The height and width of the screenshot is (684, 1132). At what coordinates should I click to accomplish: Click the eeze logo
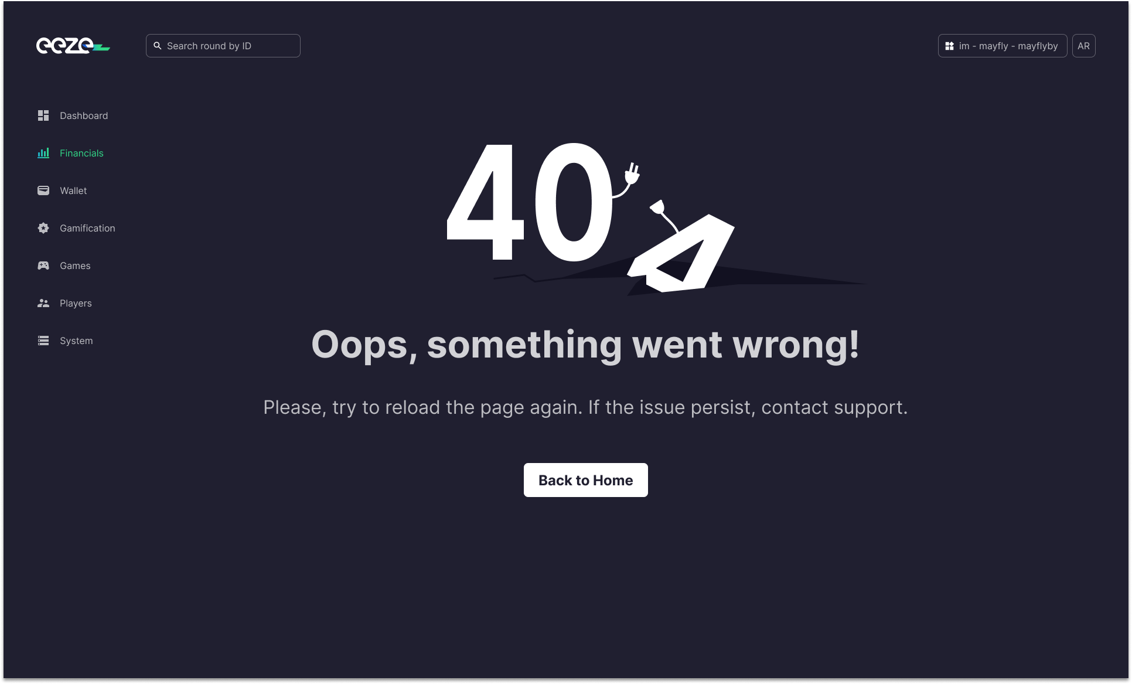[x=73, y=46]
